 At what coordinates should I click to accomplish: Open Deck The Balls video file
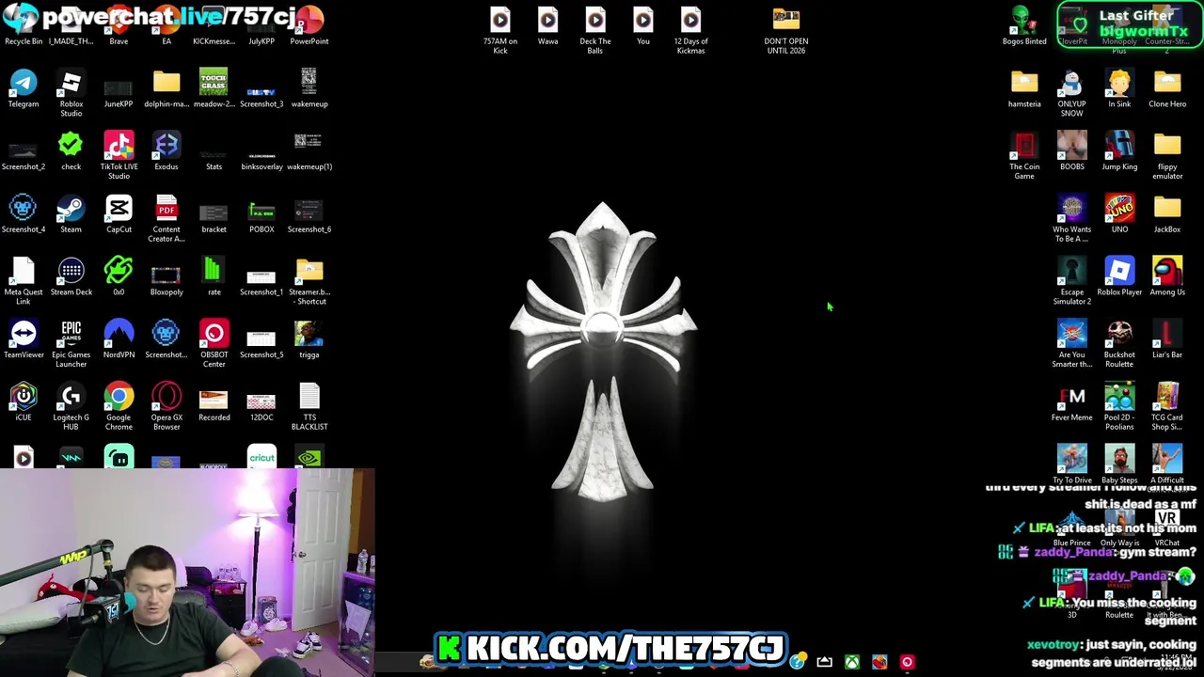click(x=595, y=30)
